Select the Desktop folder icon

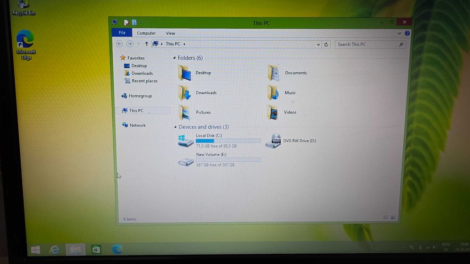[x=185, y=73]
